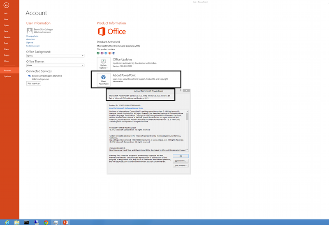Open the Share page
The height and width of the screenshot is (225, 329).
(x=6, y=49)
